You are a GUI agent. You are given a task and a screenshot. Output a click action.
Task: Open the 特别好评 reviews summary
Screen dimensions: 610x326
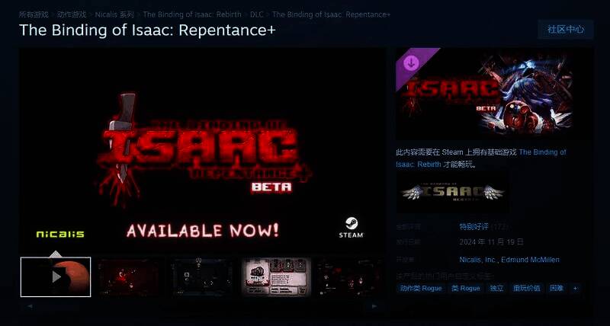pos(474,226)
